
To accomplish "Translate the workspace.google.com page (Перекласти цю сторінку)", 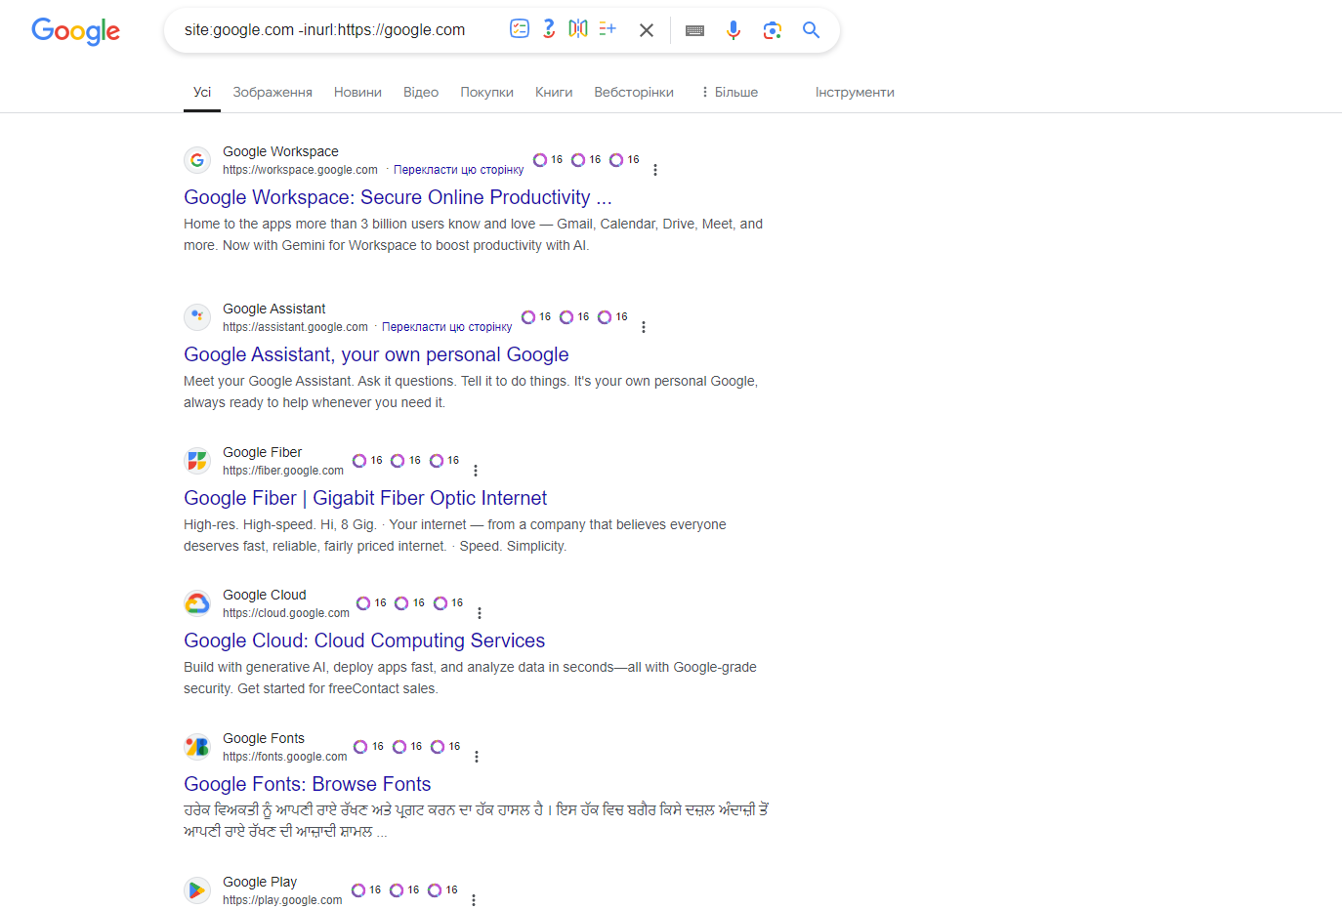I will (458, 170).
